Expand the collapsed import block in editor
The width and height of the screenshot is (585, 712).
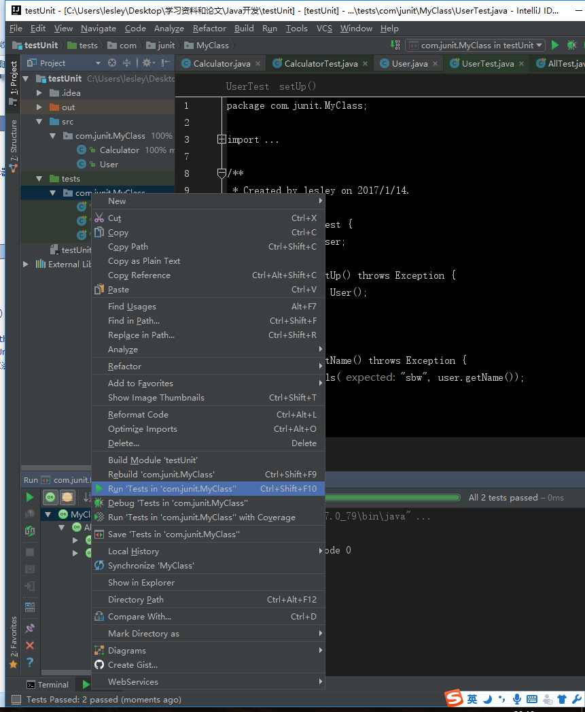coord(221,139)
